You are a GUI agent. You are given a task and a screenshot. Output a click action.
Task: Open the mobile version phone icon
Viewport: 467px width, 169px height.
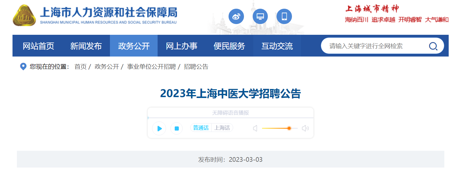(x=284, y=17)
